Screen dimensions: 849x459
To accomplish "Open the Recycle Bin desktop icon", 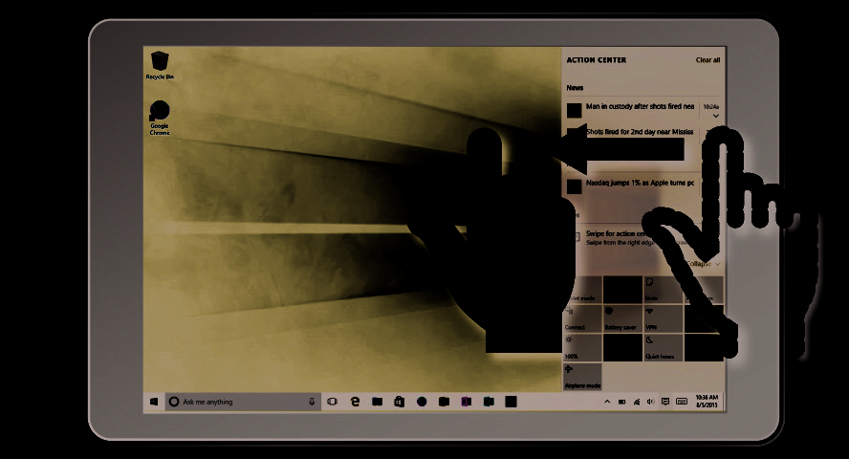I will point(159,65).
